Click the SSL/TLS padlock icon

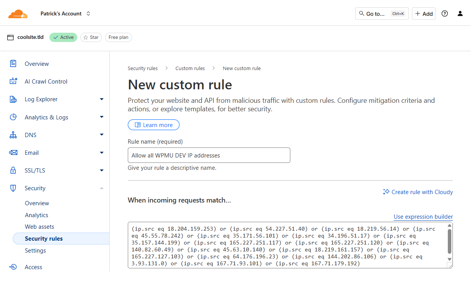click(x=14, y=170)
